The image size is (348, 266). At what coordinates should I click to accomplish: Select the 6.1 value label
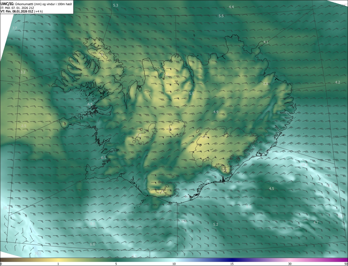(104, 157)
